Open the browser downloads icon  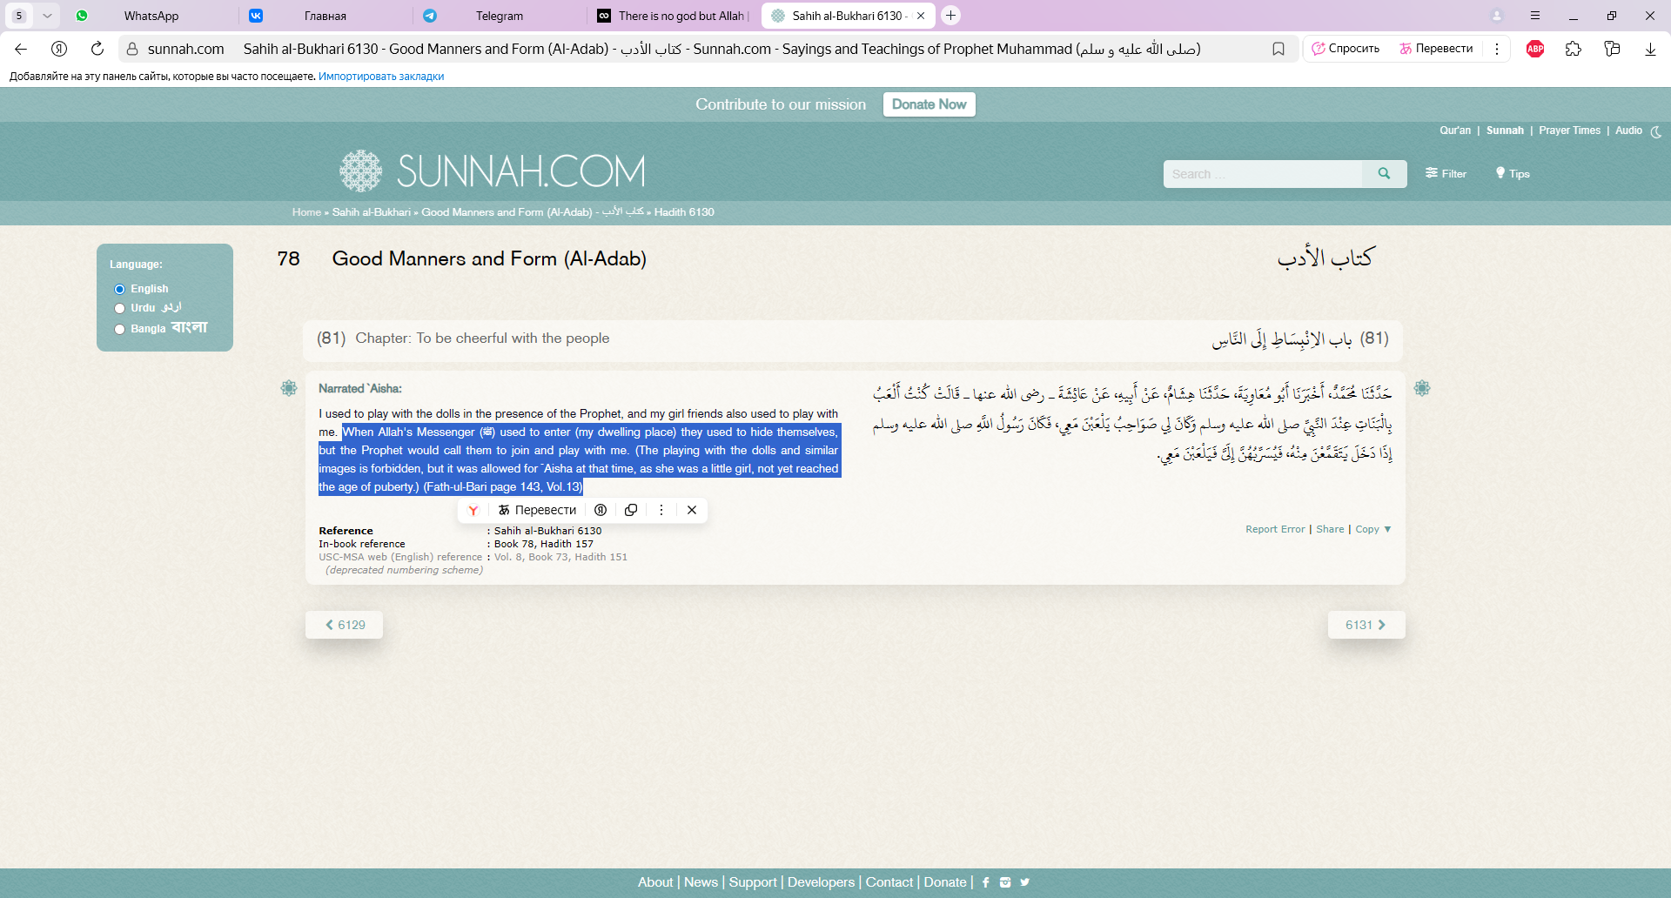tap(1650, 49)
